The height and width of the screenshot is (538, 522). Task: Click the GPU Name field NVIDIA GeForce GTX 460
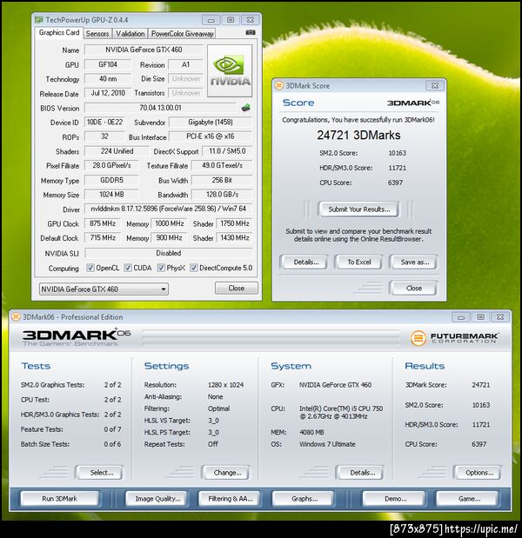144,50
